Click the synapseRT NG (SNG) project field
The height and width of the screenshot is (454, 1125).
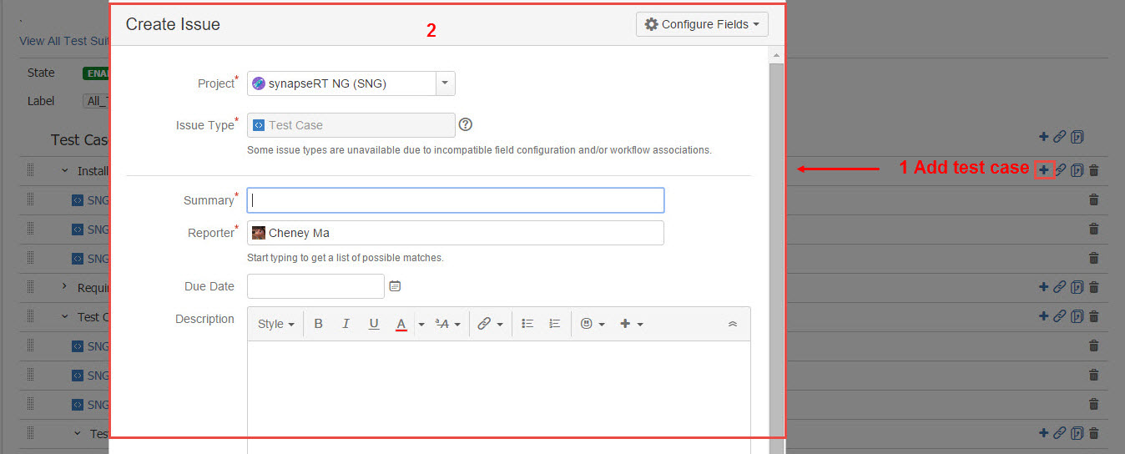click(341, 83)
